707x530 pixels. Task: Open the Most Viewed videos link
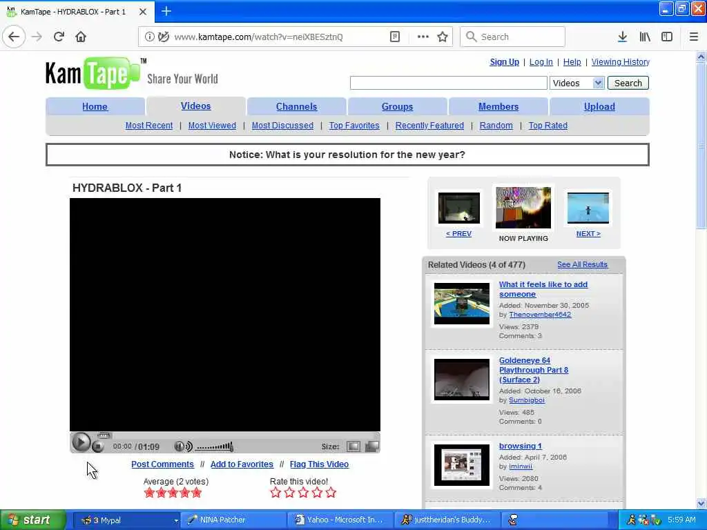coord(212,126)
